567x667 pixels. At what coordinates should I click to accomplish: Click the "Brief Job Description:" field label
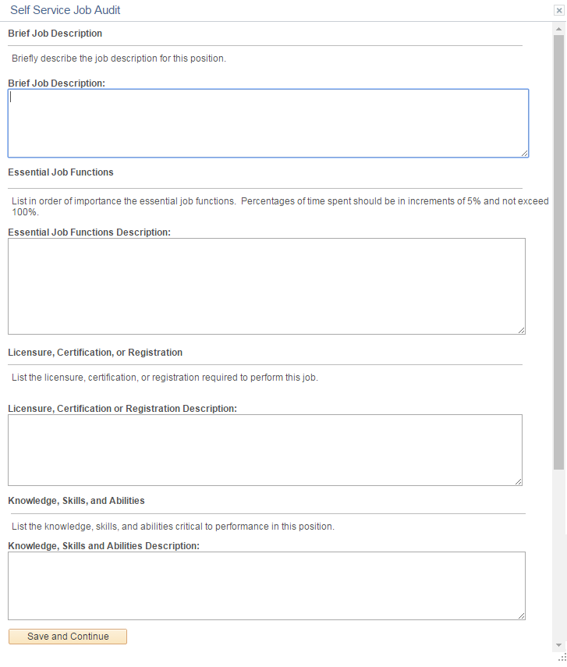pyautogui.click(x=57, y=83)
